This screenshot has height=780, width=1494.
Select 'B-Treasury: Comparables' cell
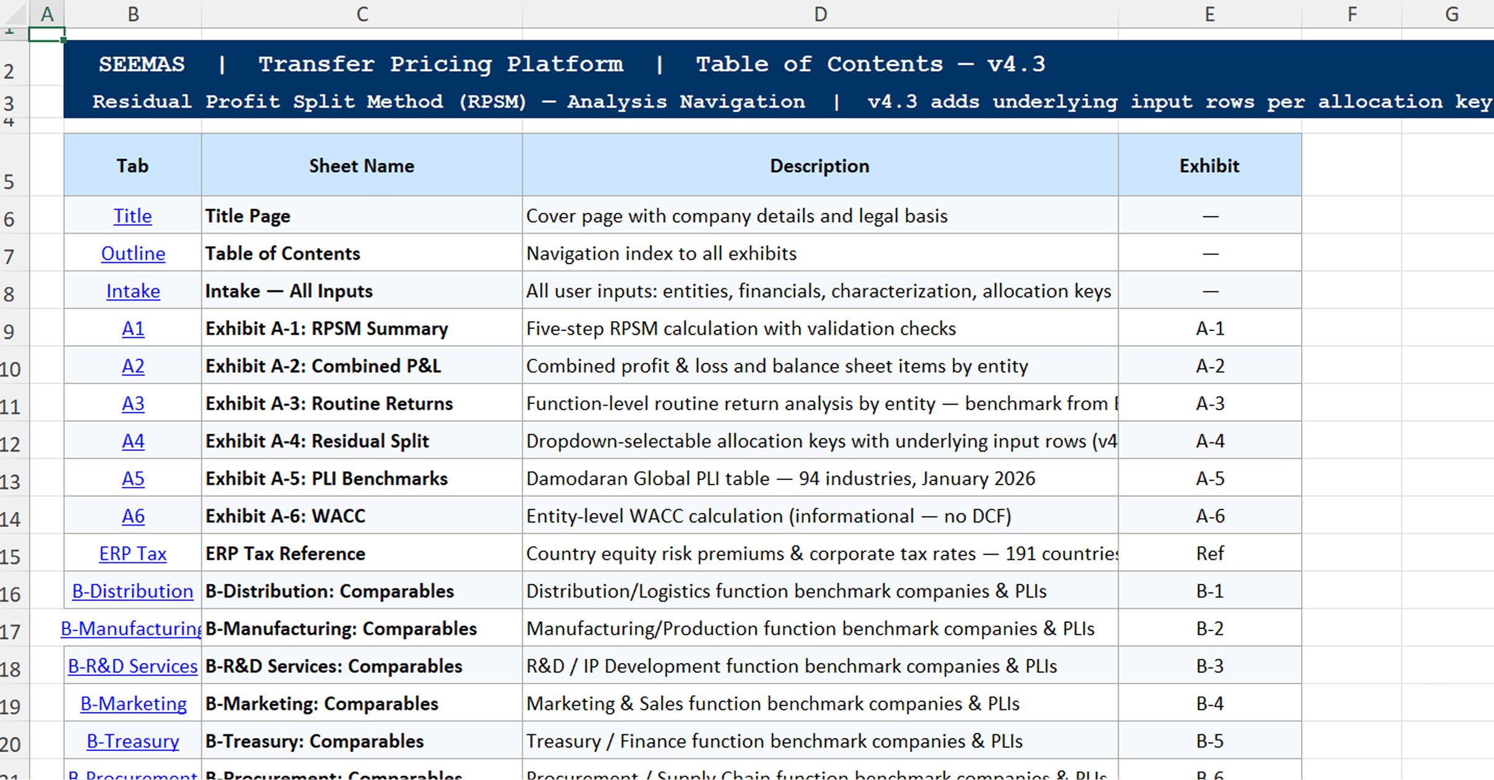click(x=362, y=741)
